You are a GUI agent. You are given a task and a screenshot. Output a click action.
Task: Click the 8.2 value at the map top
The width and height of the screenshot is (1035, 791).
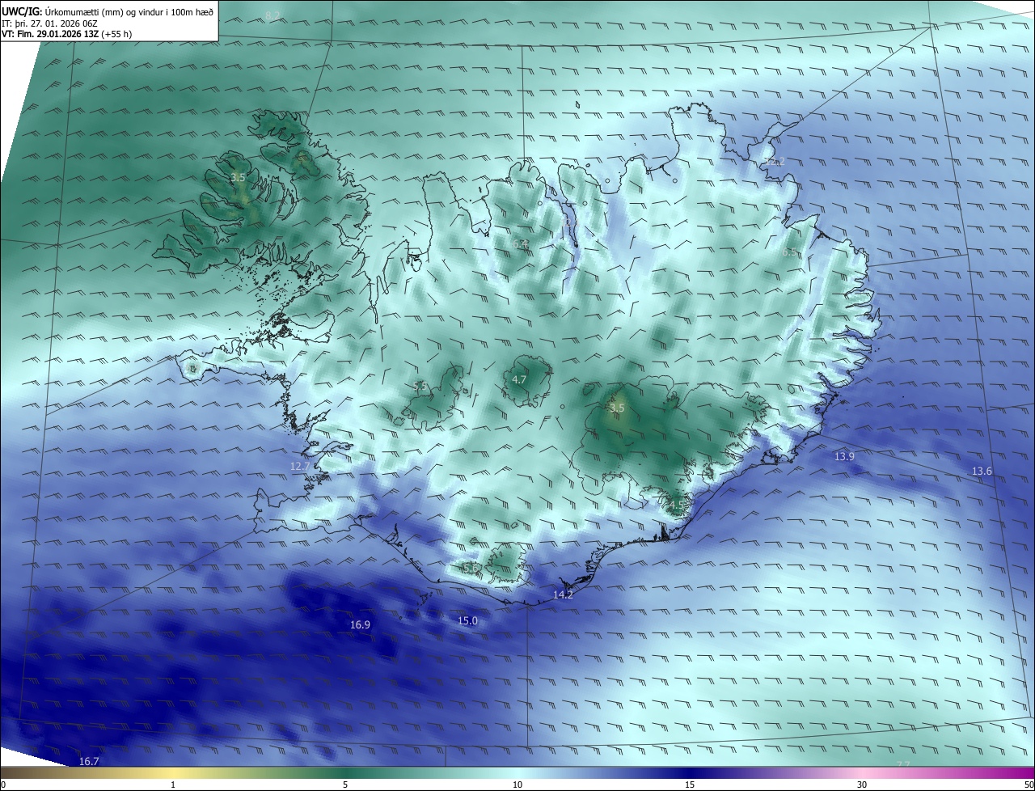click(x=272, y=16)
